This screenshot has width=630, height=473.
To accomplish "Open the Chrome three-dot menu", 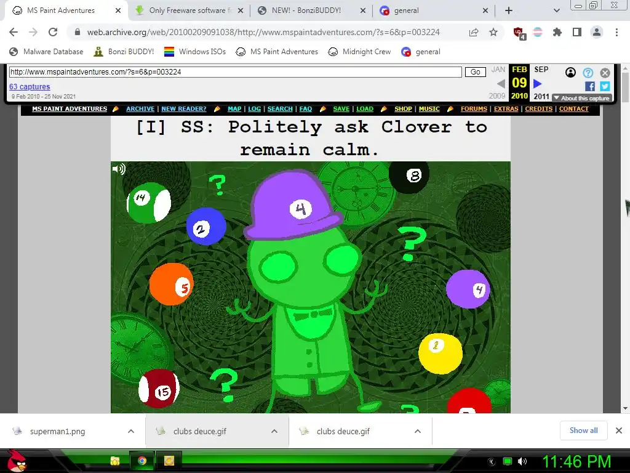I will [x=616, y=32].
